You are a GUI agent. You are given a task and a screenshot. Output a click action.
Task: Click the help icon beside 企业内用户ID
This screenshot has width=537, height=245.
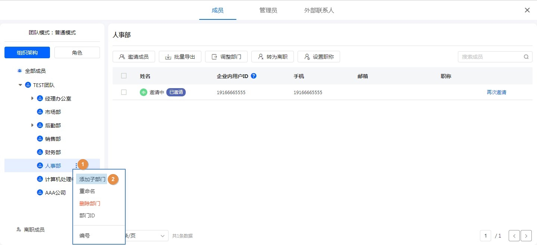(x=254, y=76)
